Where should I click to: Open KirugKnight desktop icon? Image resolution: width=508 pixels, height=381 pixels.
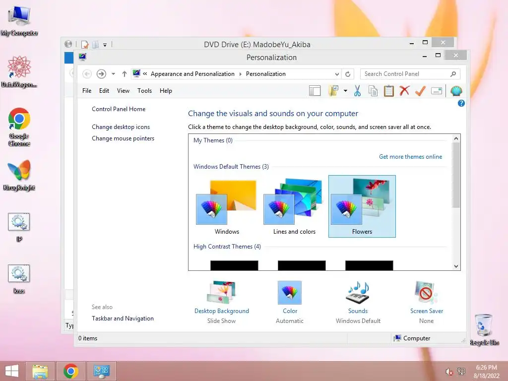coord(19,175)
